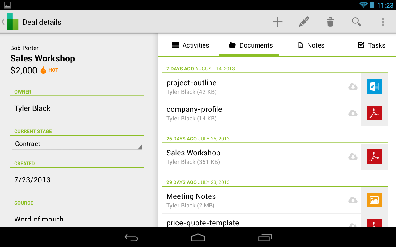396x247 pixels.
Task: Open the add new item plus icon
Action: click(278, 22)
